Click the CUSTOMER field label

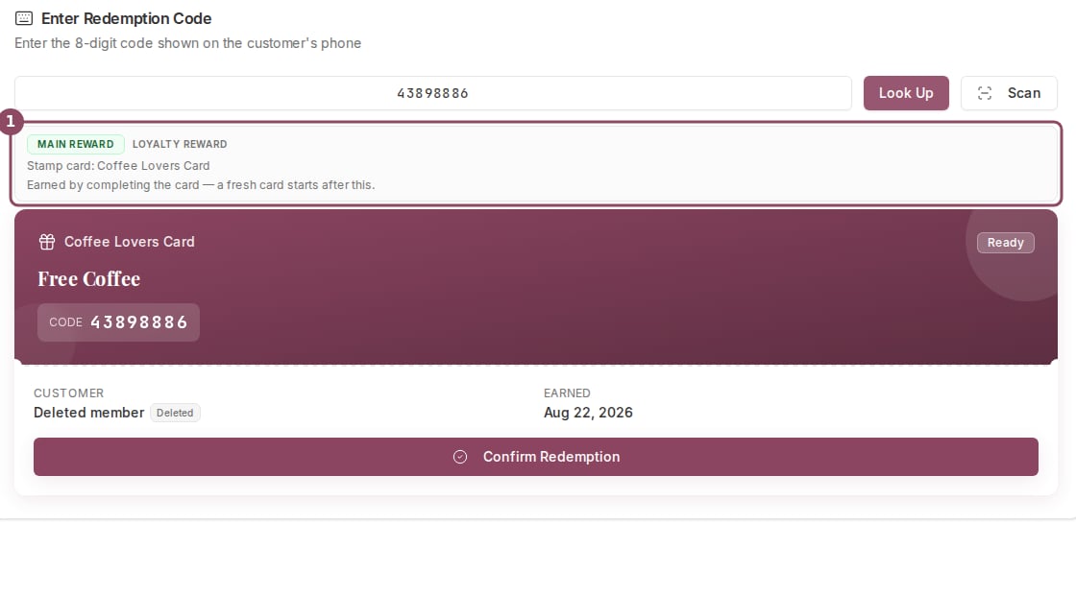68,393
